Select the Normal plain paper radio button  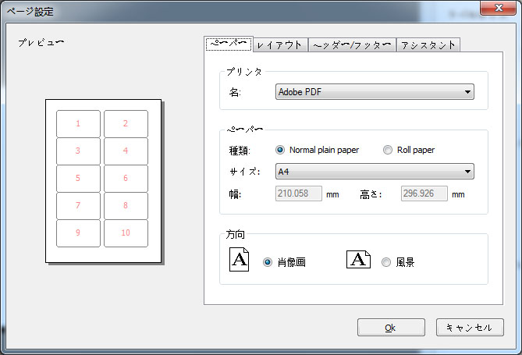(x=280, y=150)
